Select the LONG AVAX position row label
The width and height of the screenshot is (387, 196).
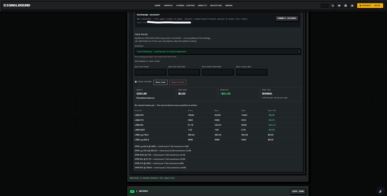tap(140, 130)
